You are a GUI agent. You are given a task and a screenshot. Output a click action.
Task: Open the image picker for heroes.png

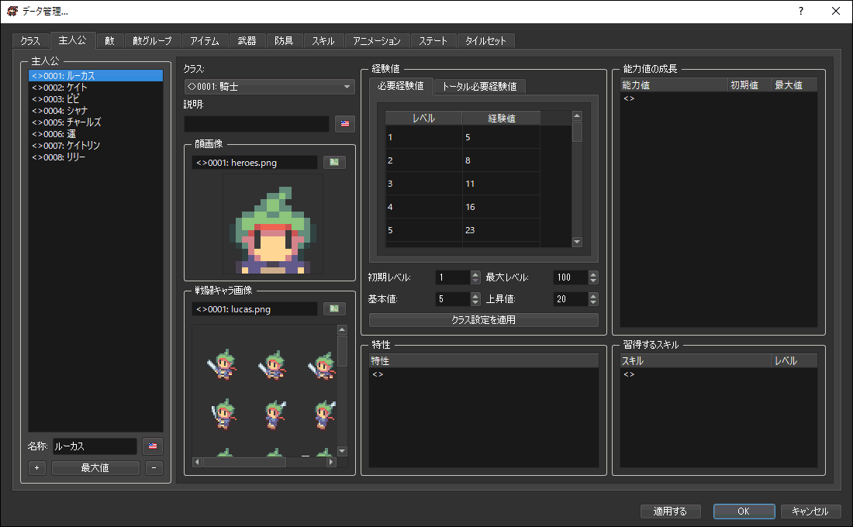point(334,162)
